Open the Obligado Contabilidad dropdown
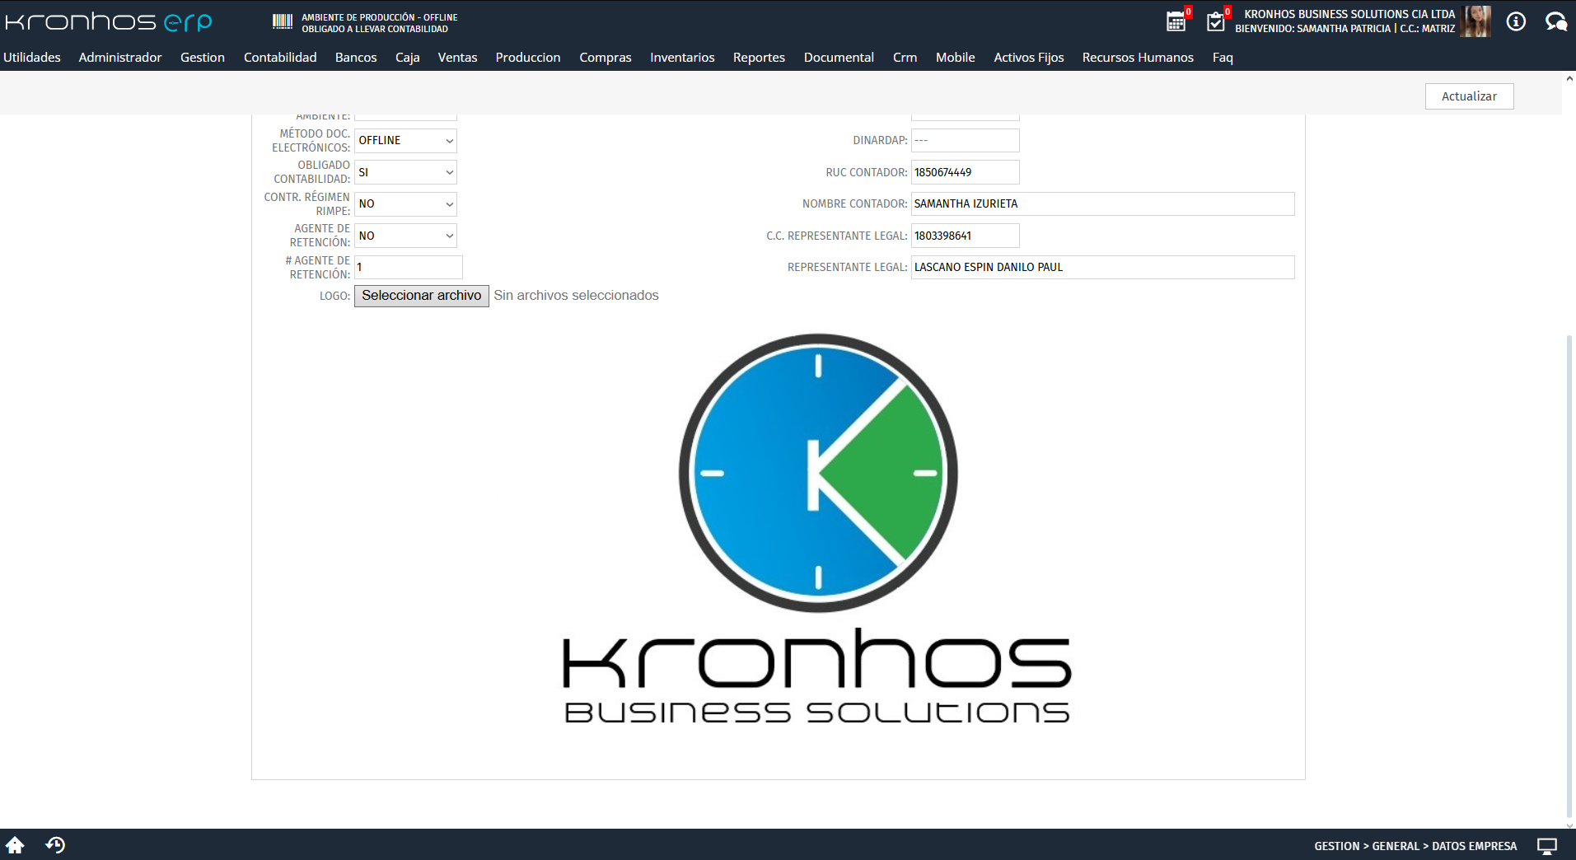Screen dimensions: 1576x860 (405, 173)
